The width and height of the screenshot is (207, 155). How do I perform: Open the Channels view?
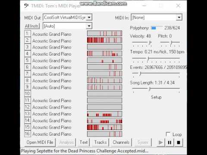pos(121,143)
